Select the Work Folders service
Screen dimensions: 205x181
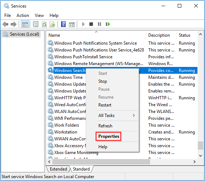click(x=66, y=125)
